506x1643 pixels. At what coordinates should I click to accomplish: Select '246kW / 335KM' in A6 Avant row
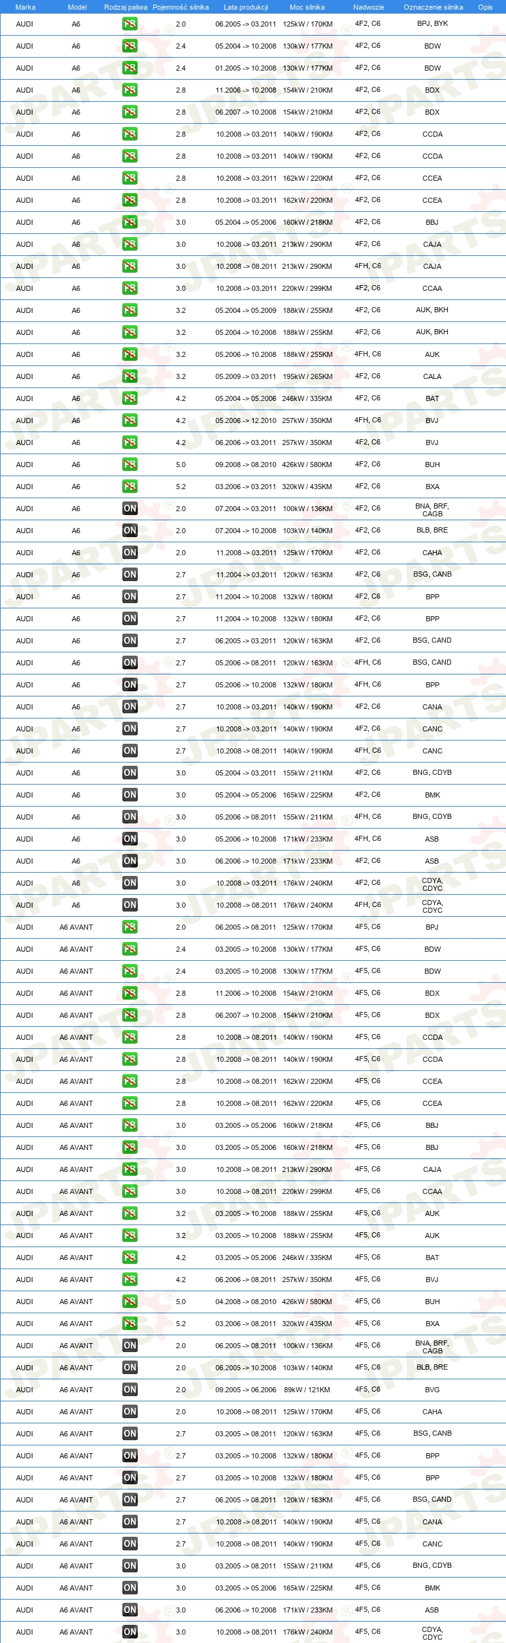307,1258
